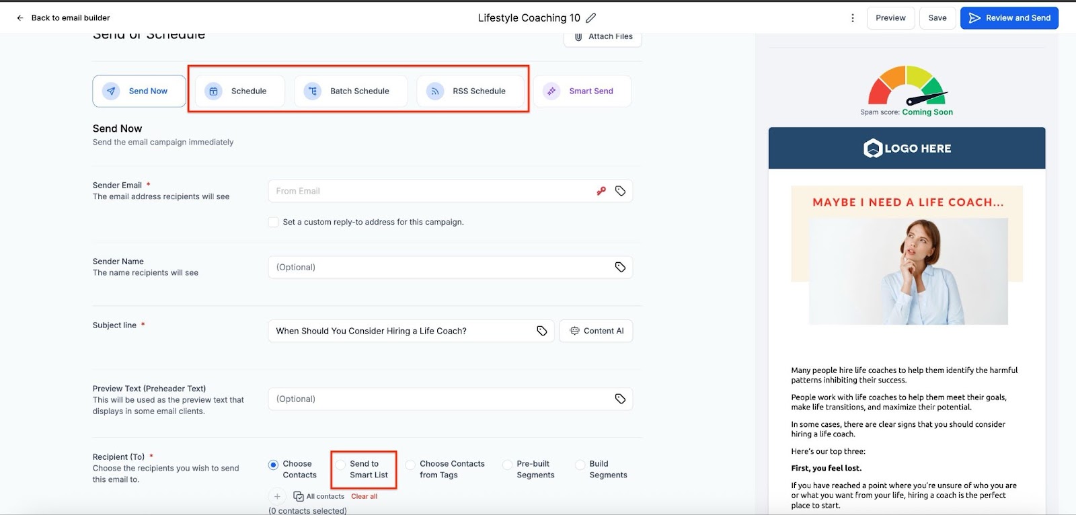Click the Review and Send button
Viewport: 1076px width, 515px height.
[1009, 18]
